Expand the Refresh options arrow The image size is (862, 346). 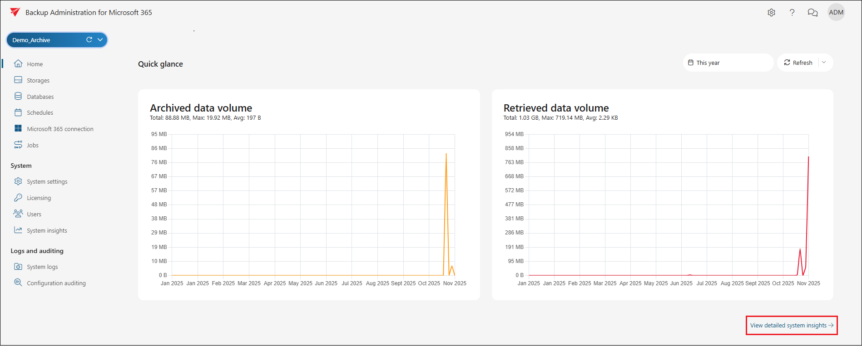click(824, 63)
